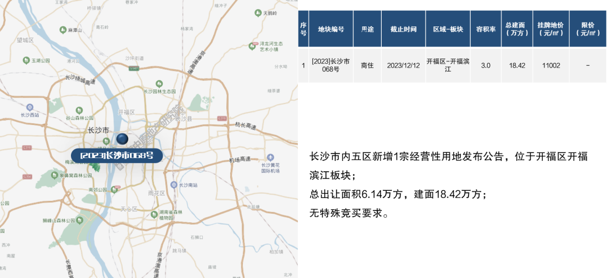Click the 沙坪街道 map label
The image size is (608, 278).
point(134,58)
